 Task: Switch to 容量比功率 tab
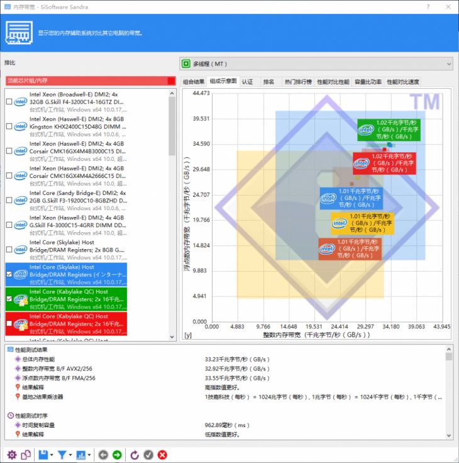[368, 82]
